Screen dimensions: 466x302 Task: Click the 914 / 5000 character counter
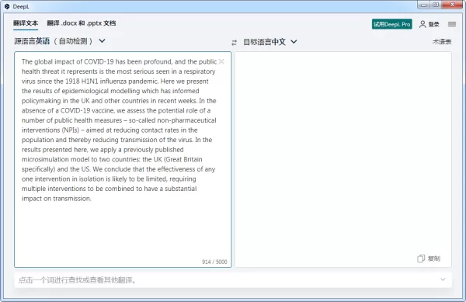click(214, 262)
